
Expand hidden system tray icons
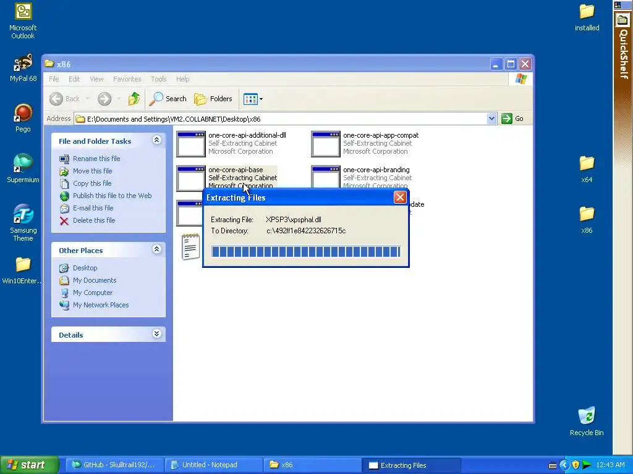click(564, 465)
